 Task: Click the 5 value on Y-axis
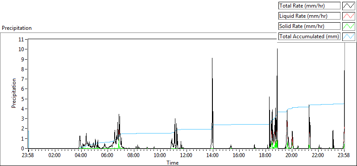click(23, 99)
